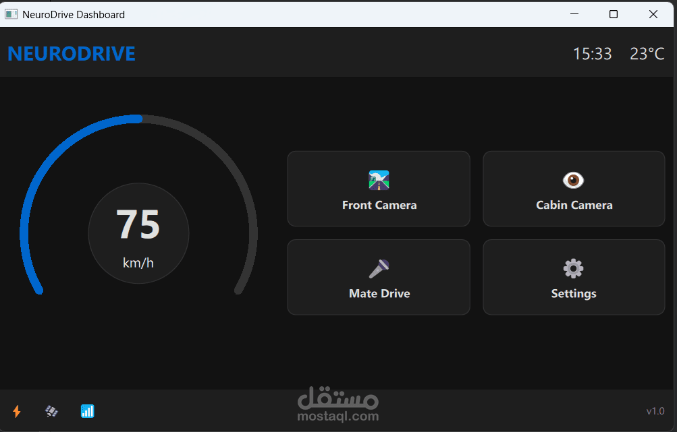Viewport: 677px width, 432px height.
Task: Click the lightning bolt power icon
Action: click(17, 411)
